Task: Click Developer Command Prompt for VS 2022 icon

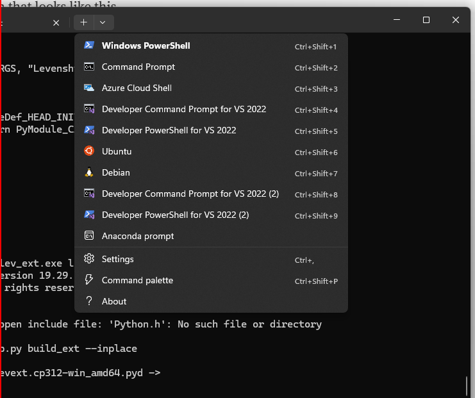Action: tap(89, 109)
